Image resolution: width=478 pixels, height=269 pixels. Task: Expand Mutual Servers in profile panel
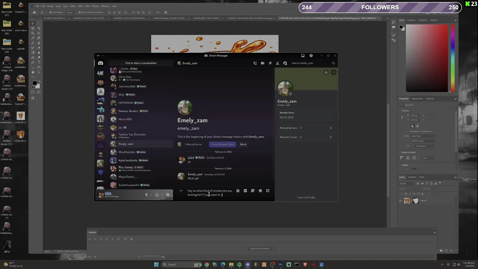[x=305, y=128]
